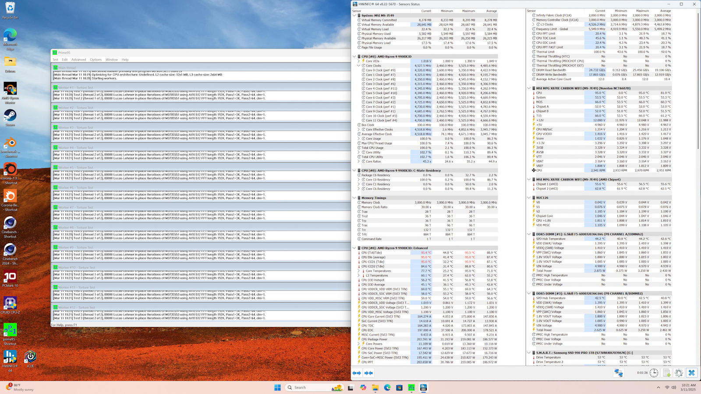701x394 pixels.
Task: Select the 'Worker #12 - Torture Test' title bar
Action: pos(201,307)
